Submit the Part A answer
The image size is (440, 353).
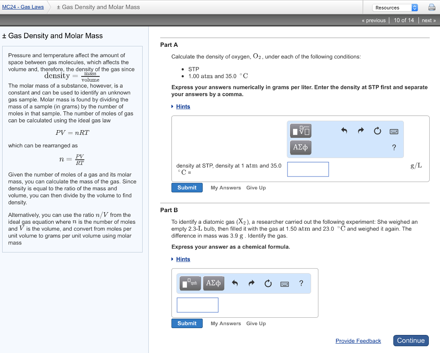tap(187, 188)
